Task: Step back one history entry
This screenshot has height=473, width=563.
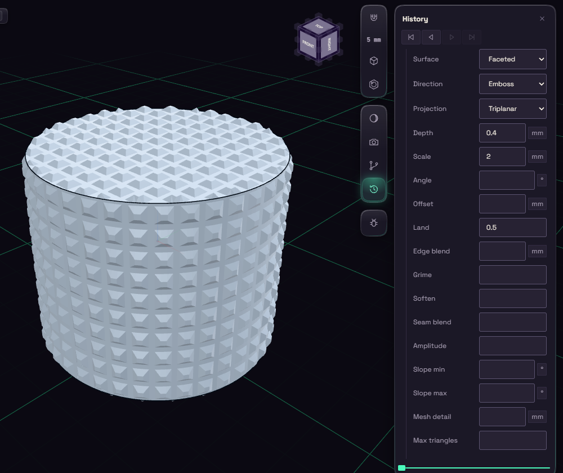Action: [x=431, y=37]
